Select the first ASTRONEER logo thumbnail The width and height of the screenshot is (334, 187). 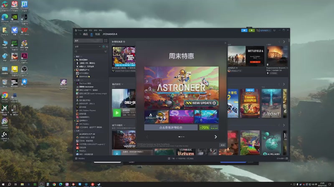[x=156, y=117]
